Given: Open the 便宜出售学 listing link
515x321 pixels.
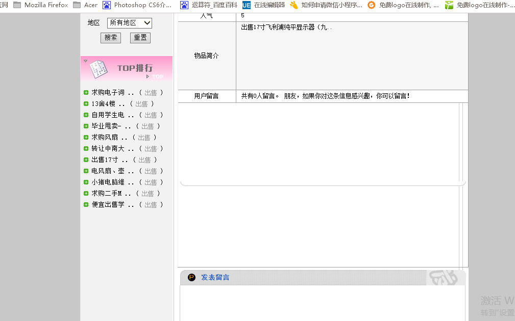Looking at the screenshot, I should 108,205.
